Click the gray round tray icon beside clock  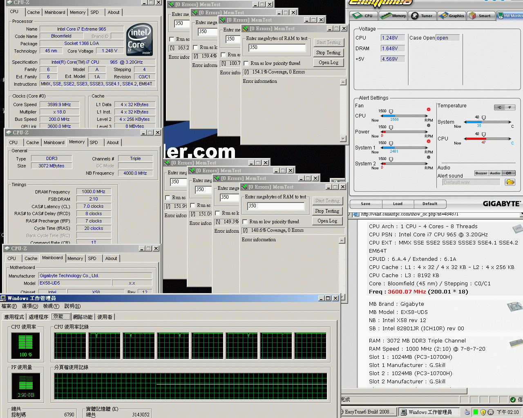coord(491,412)
